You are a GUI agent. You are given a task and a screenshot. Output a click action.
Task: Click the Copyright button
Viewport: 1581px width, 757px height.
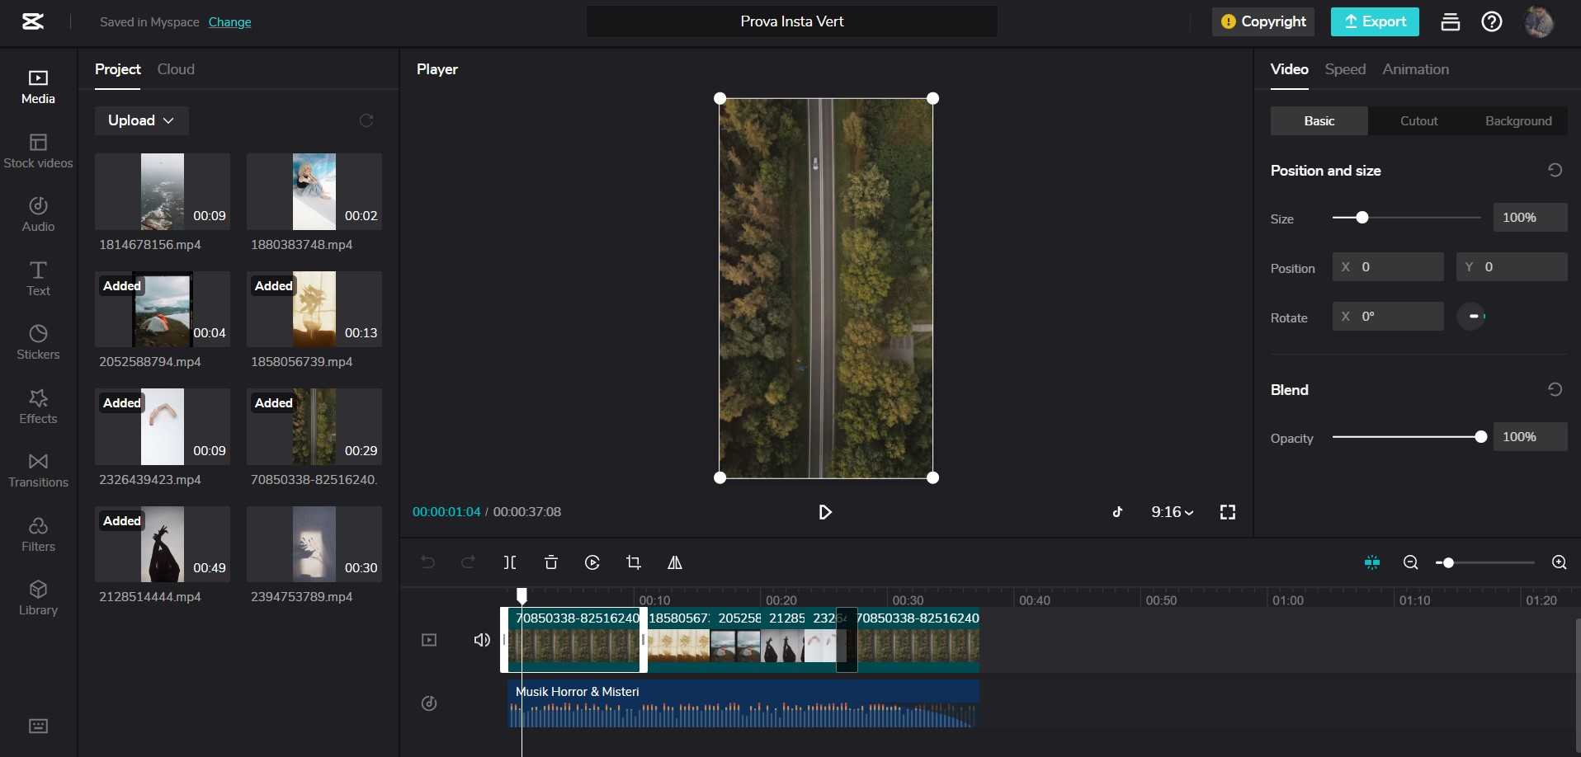(x=1262, y=21)
